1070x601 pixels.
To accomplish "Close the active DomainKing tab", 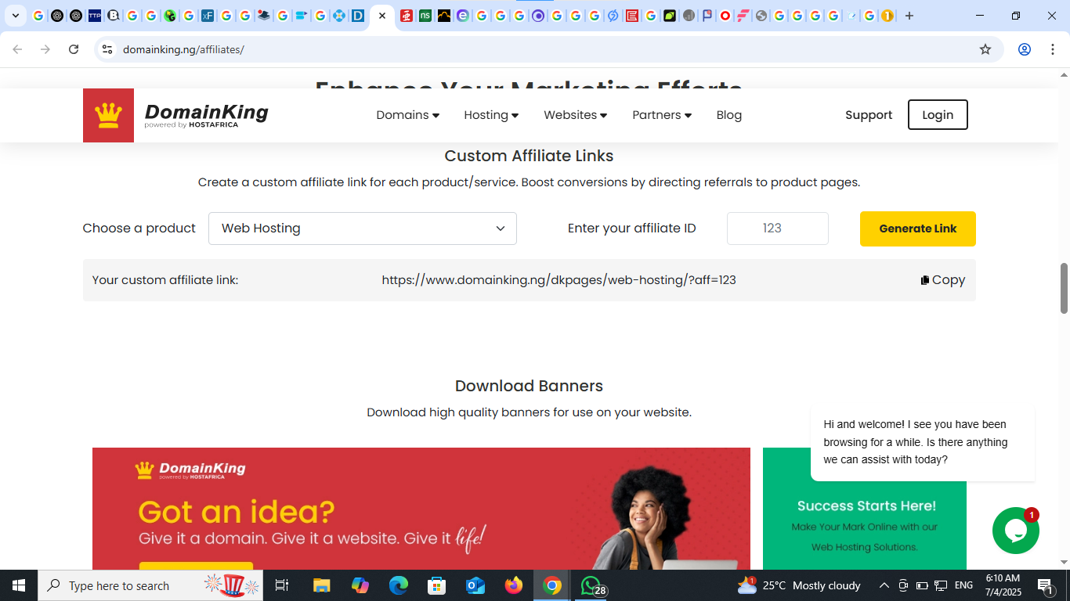I will point(382,16).
